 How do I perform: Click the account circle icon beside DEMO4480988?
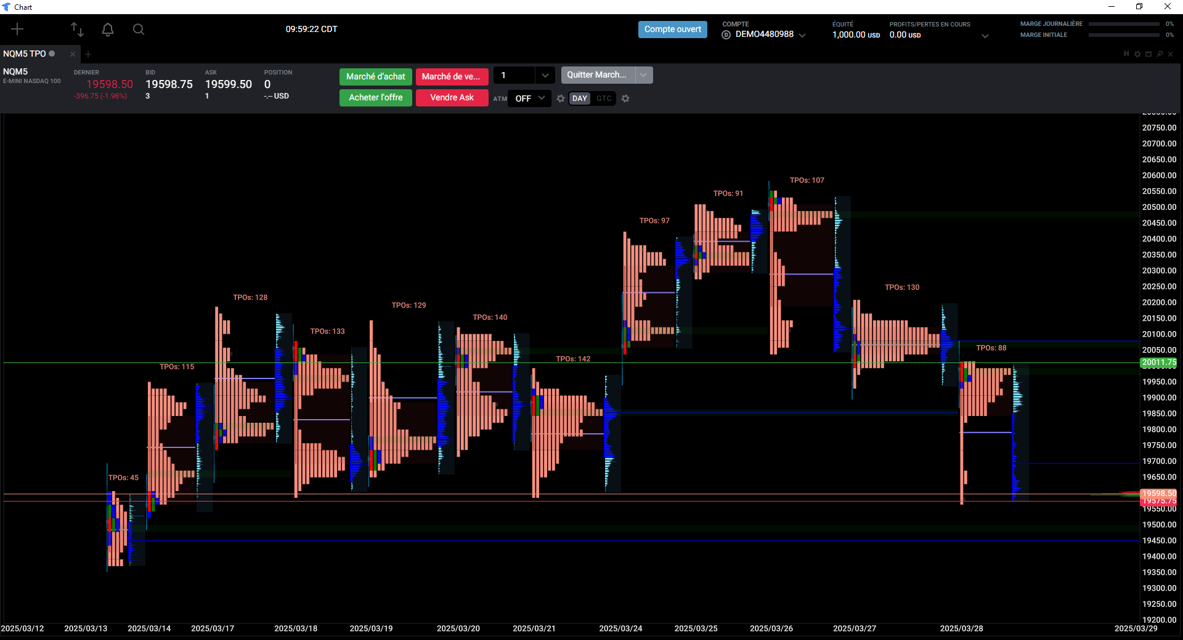[726, 35]
